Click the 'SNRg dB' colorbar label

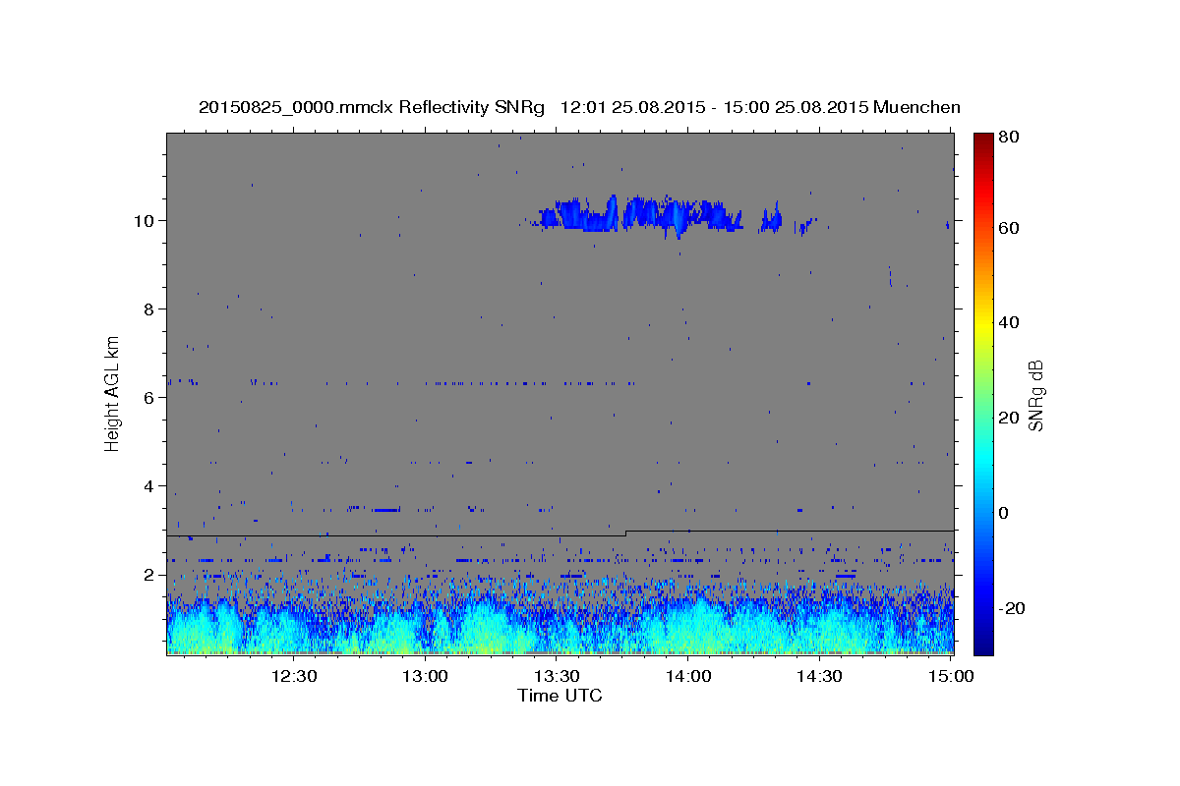[1035, 396]
